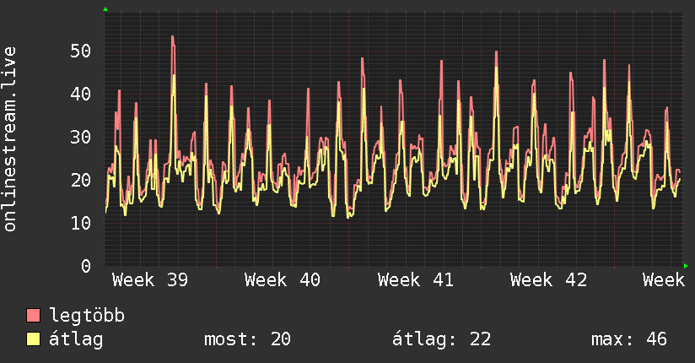Click the Week 39 axis label

pyautogui.click(x=150, y=280)
